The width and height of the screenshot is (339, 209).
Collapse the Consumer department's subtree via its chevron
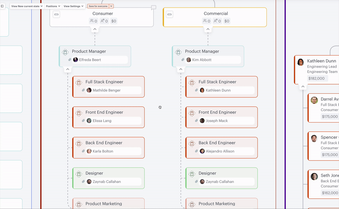pos(95,29)
